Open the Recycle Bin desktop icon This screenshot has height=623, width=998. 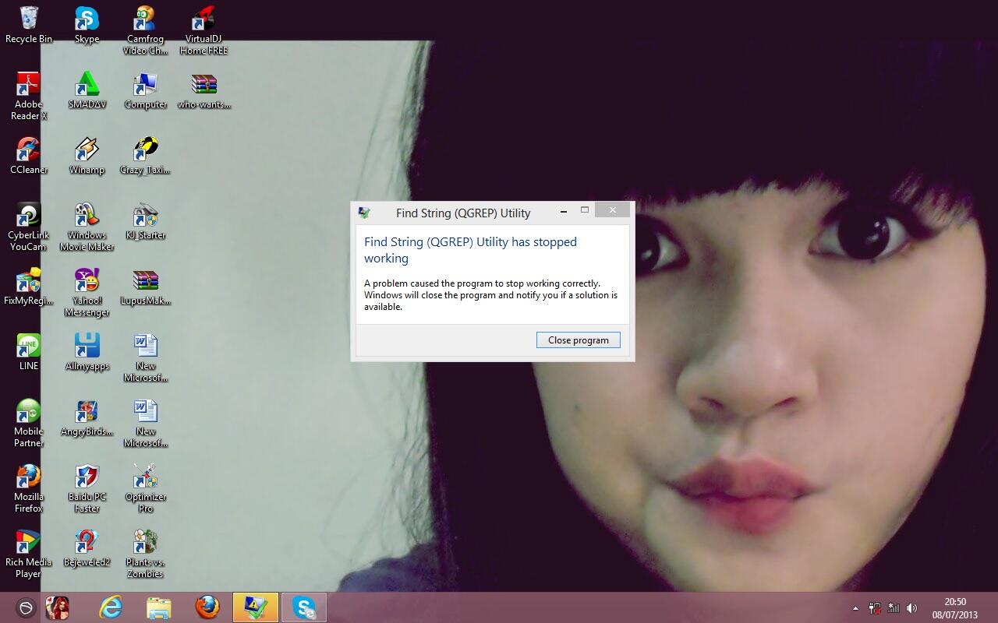(x=29, y=24)
